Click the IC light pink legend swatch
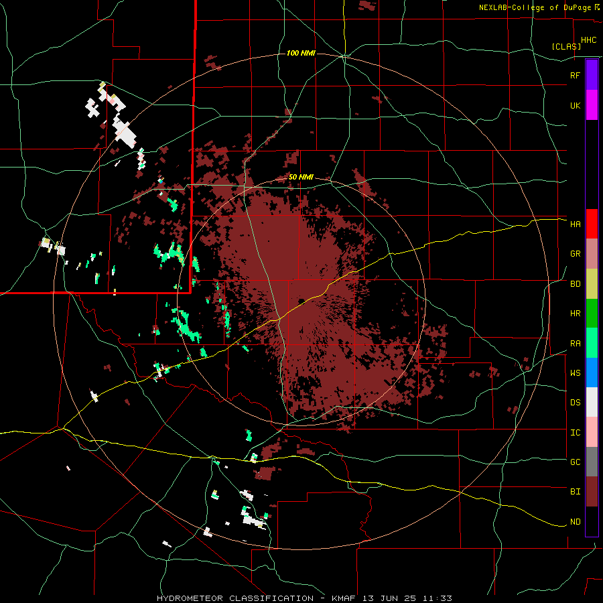Screen dimensions: 603x603 coord(592,432)
